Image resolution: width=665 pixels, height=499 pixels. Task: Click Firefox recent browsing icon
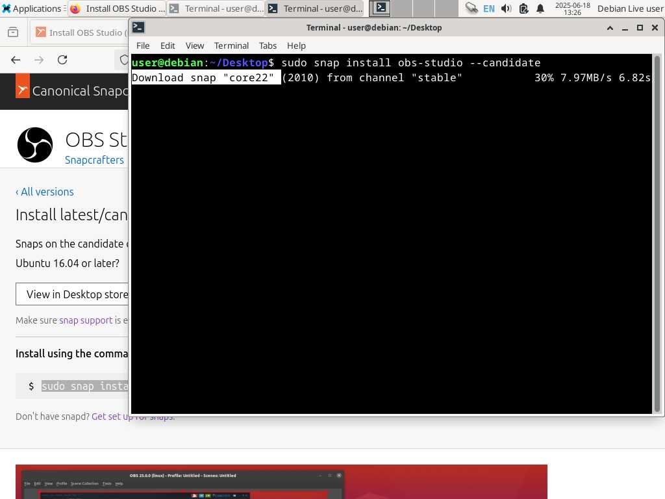[13, 32]
